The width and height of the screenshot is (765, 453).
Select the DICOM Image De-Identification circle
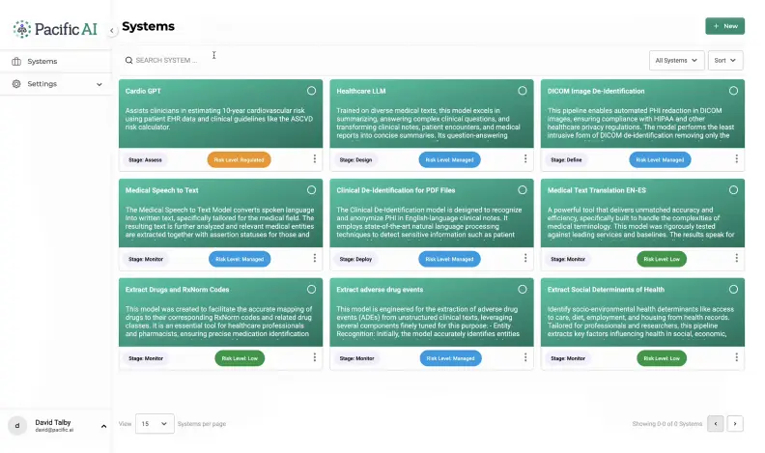733,91
